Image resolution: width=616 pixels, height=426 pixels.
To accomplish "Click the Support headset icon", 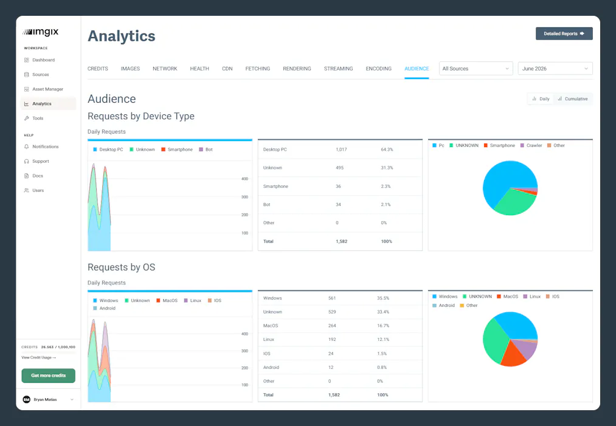I will point(26,162).
